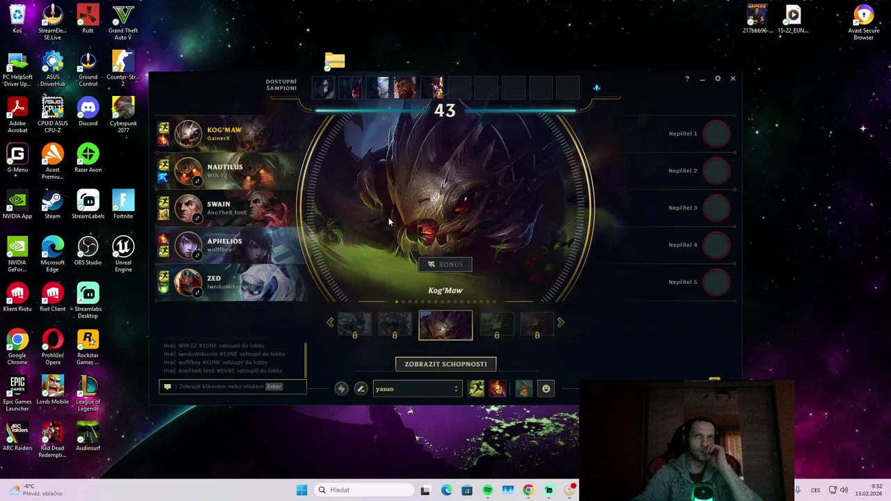This screenshot has height=501, width=891.
Task: Open the League client settings gear
Action: pos(718,79)
